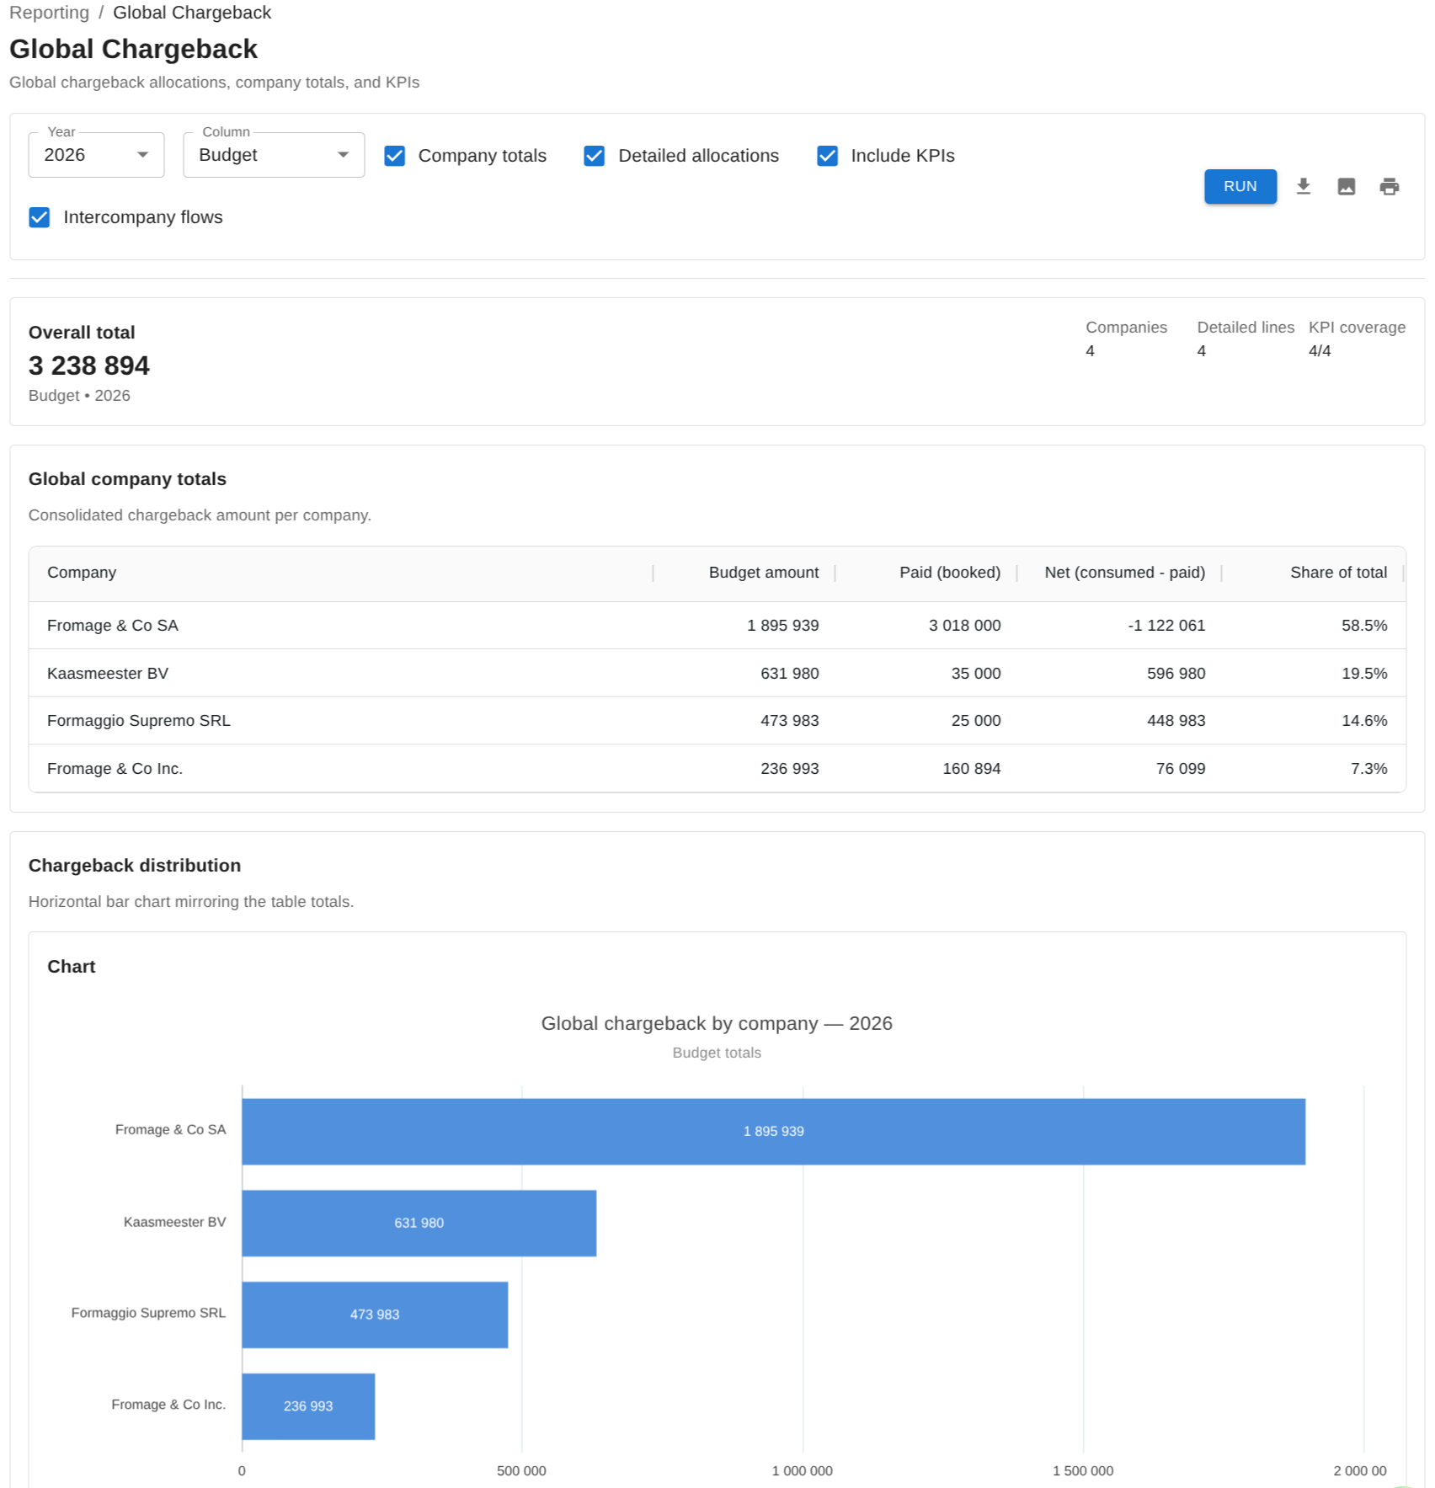Sort by Budget amount column header
Viewport: 1435px width, 1488px height.
click(x=763, y=573)
